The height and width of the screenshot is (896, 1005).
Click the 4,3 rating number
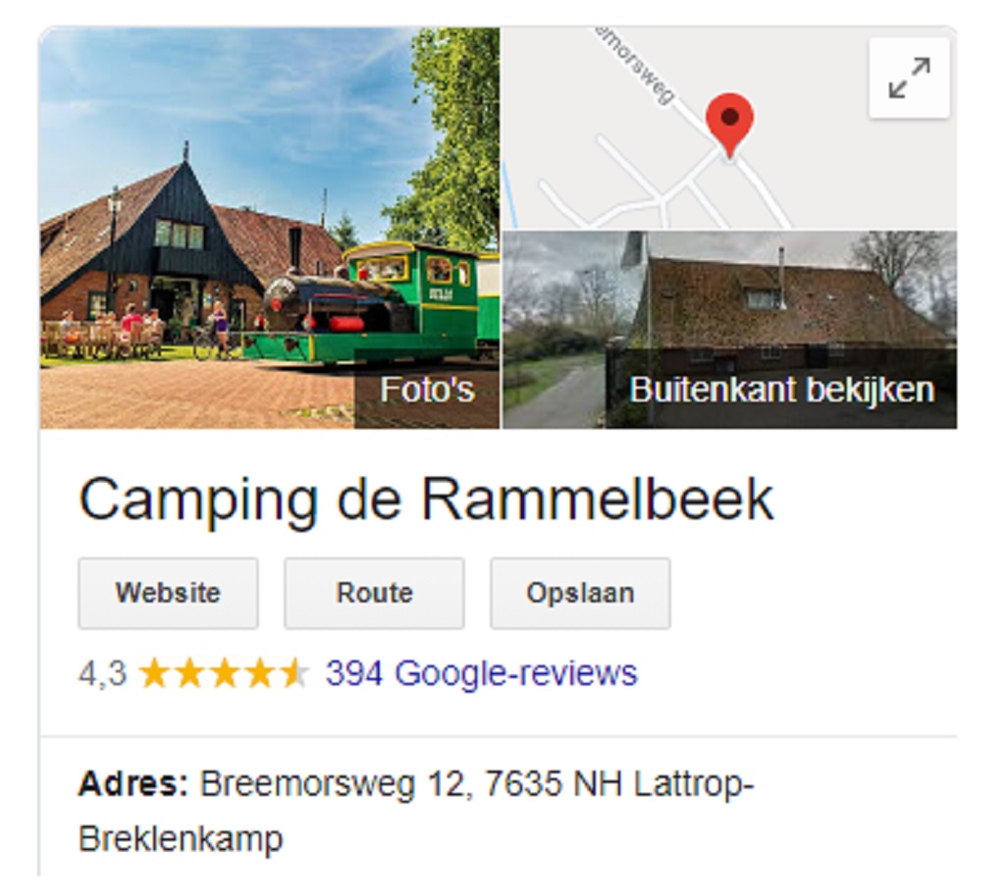click(x=102, y=673)
